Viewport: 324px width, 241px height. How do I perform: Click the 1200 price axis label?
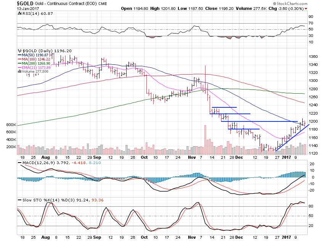click(x=313, y=121)
